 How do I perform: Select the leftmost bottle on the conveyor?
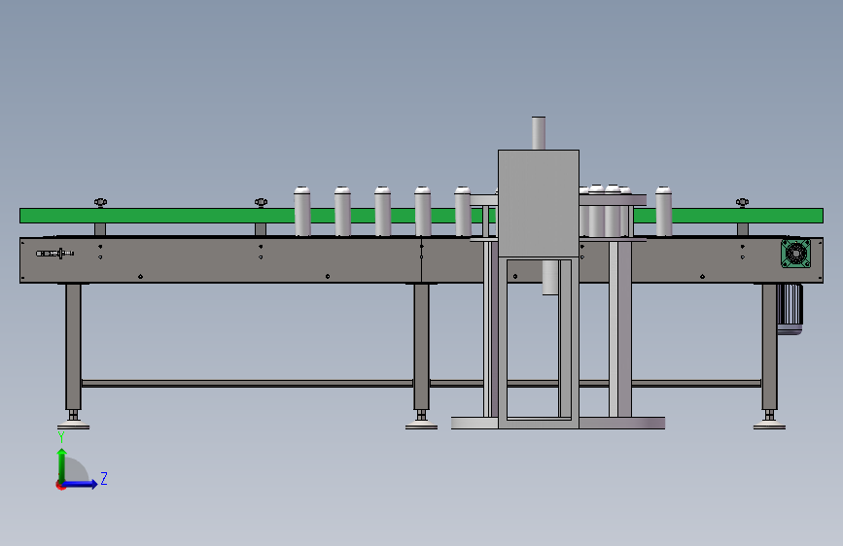coord(302,211)
